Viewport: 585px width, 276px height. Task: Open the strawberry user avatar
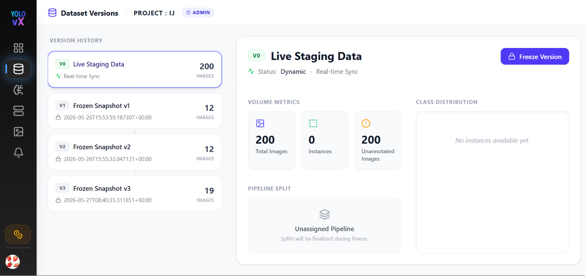(12, 262)
